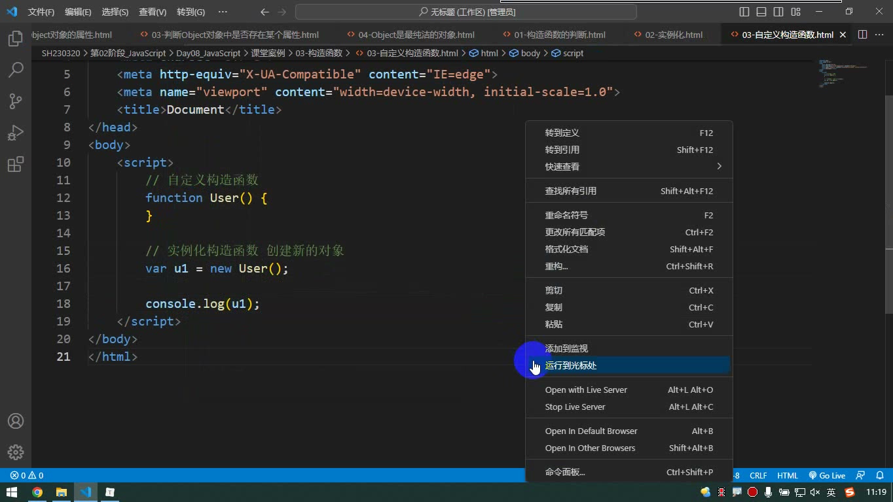Open the Windows Start button
893x502 pixels.
(12, 492)
